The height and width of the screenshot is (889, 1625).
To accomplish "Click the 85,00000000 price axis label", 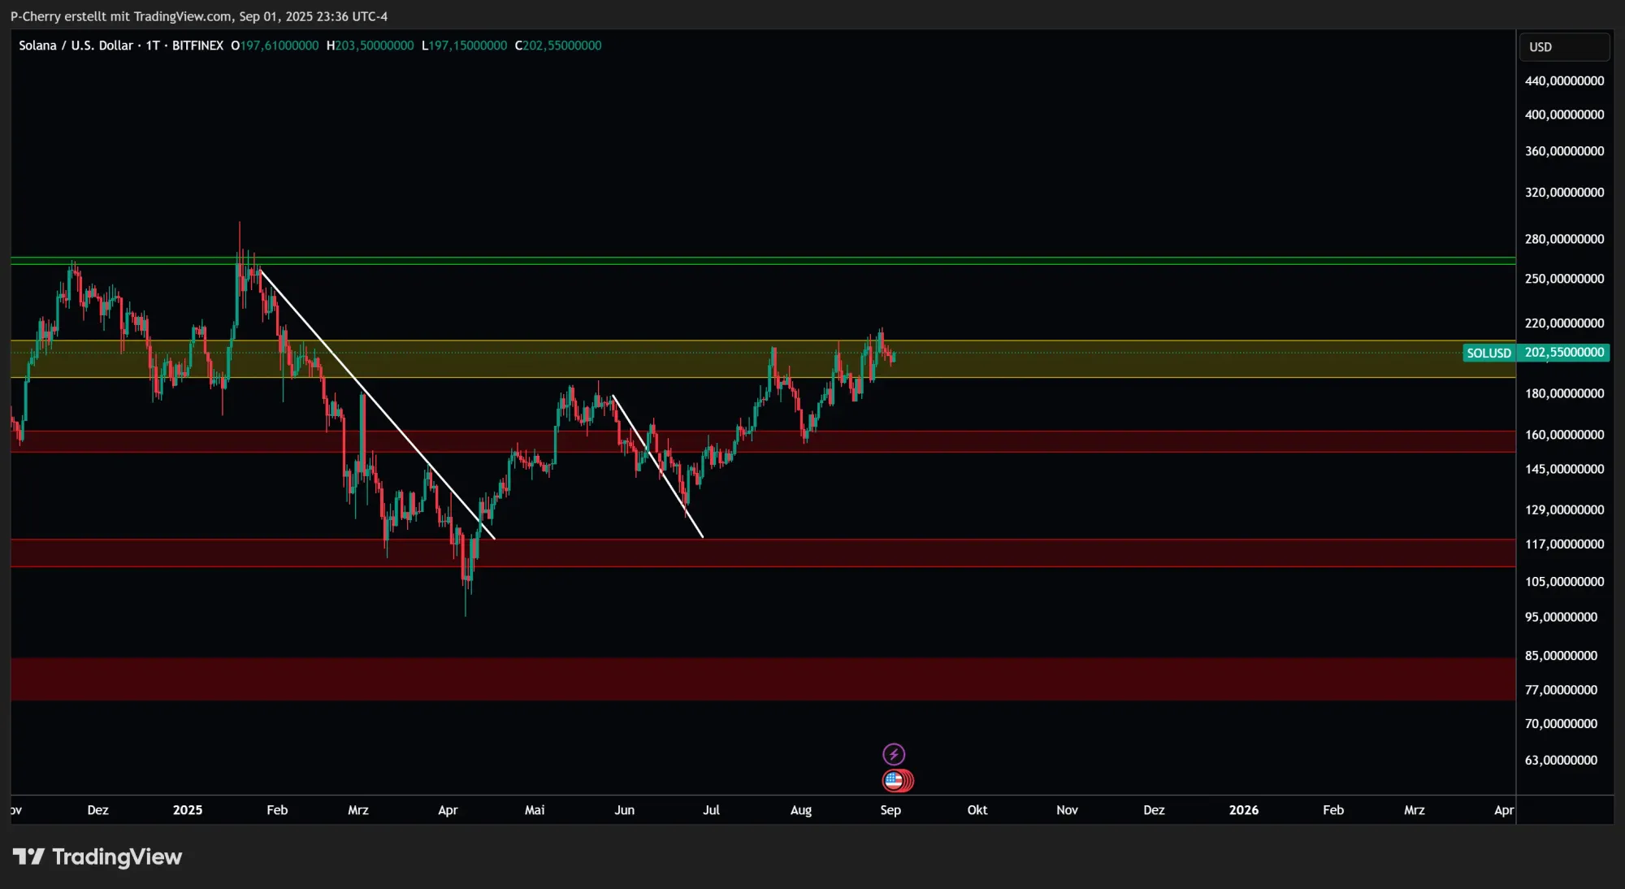I will (1561, 656).
